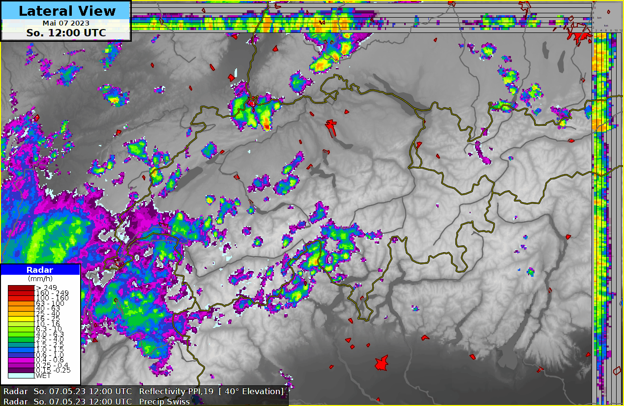This screenshot has height=406, width=624.
Task: Click the 'Lateral View' title banner
Action: click(x=66, y=11)
